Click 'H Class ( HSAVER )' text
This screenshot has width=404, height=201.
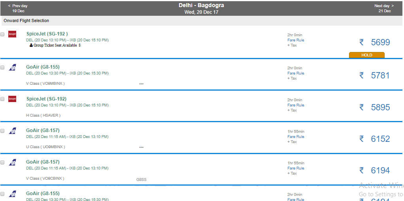[43, 115]
